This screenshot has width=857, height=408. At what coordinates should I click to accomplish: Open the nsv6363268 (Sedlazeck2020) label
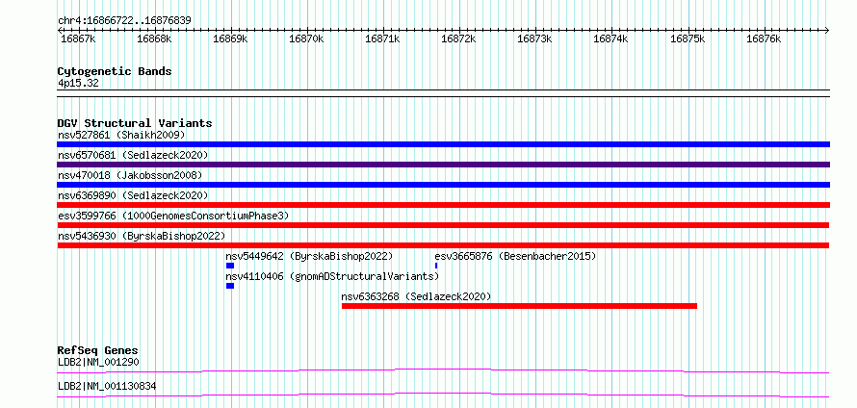417,296
